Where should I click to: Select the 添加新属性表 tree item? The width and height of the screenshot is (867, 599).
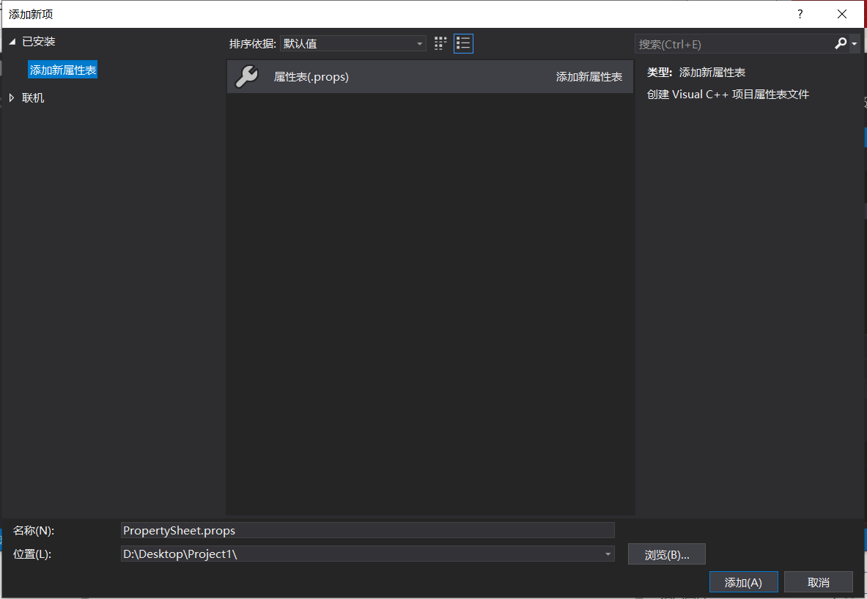(x=62, y=70)
